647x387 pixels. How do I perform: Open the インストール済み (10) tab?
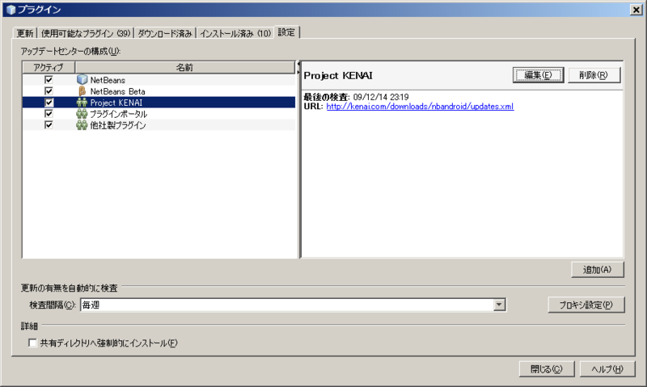(x=235, y=33)
